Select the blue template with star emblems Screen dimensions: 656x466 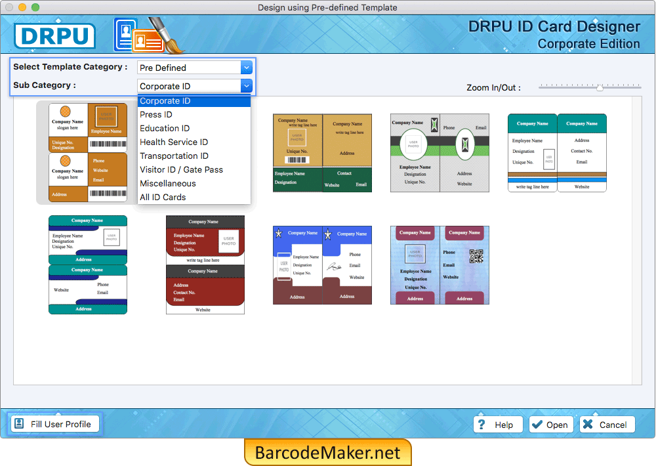click(x=322, y=265)
